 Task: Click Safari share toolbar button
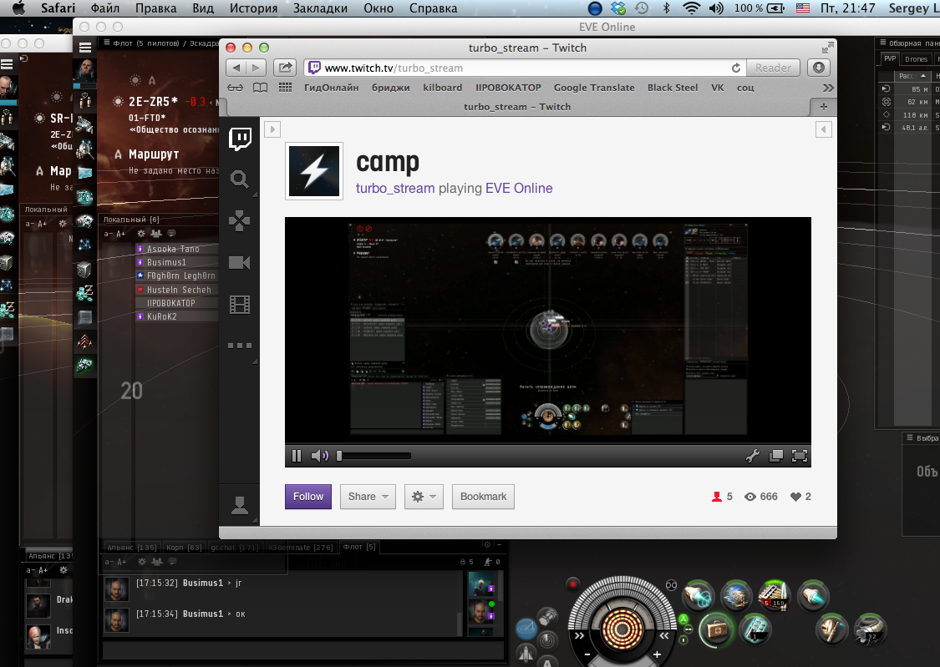pos(286,68)
